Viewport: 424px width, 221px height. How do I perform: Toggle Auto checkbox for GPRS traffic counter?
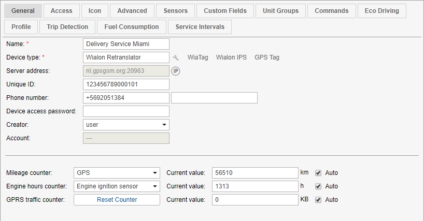click(318, 200)
